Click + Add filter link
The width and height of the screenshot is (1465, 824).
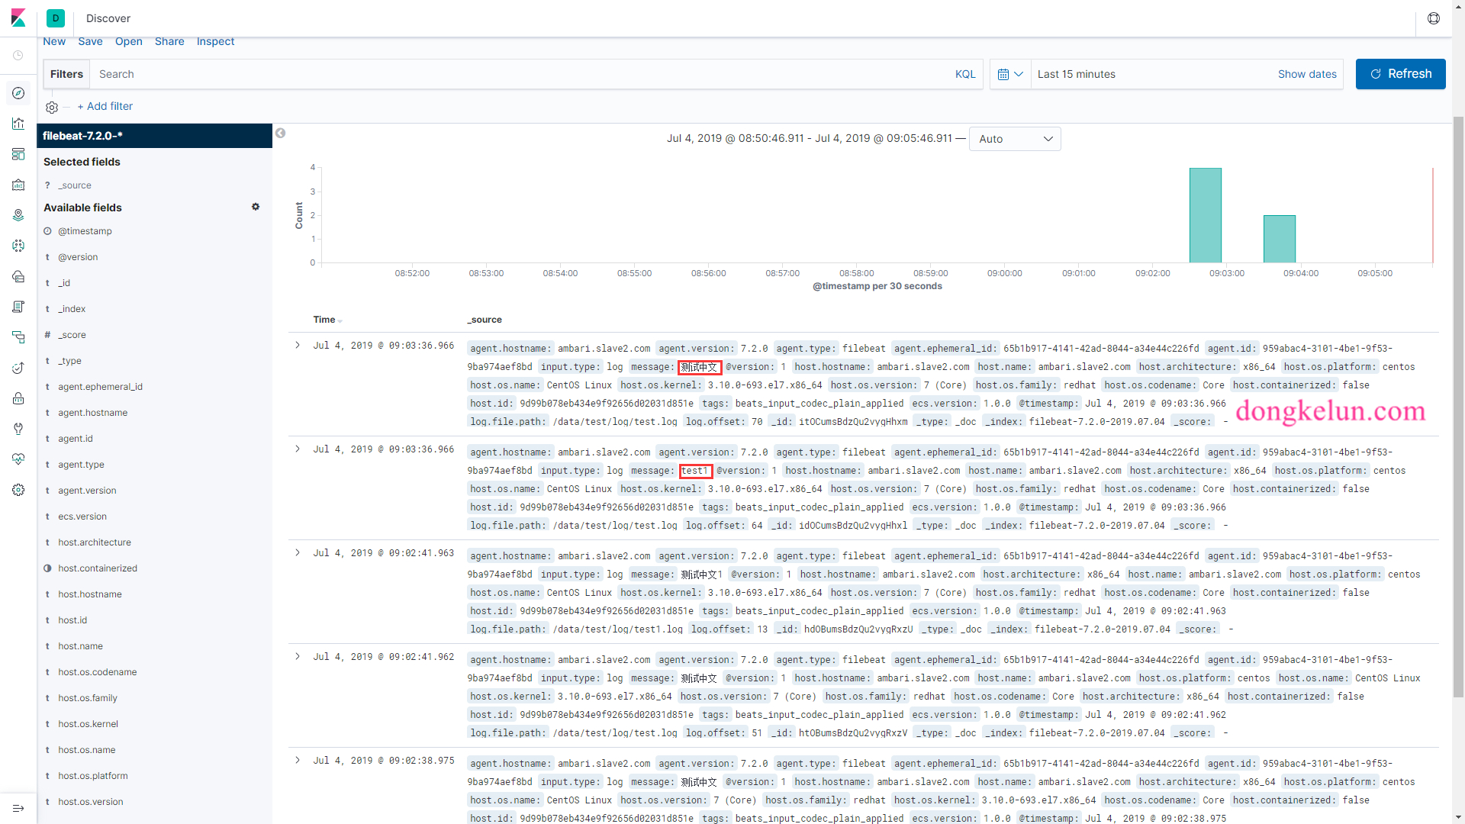click(105, 106)
